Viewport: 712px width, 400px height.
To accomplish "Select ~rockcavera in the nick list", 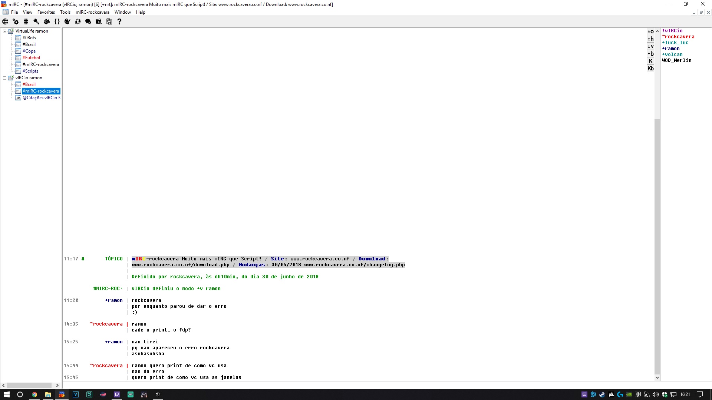I will 678,37.
